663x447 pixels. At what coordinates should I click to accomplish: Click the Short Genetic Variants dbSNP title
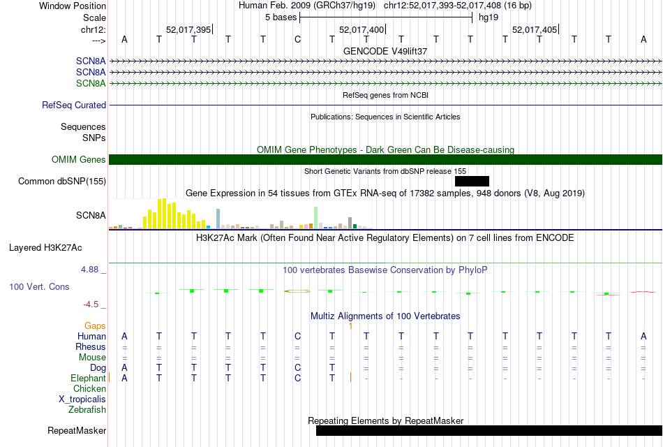click(x=385, y=171)
